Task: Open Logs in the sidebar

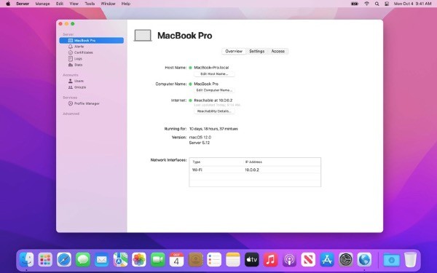Action: point(75,59)
